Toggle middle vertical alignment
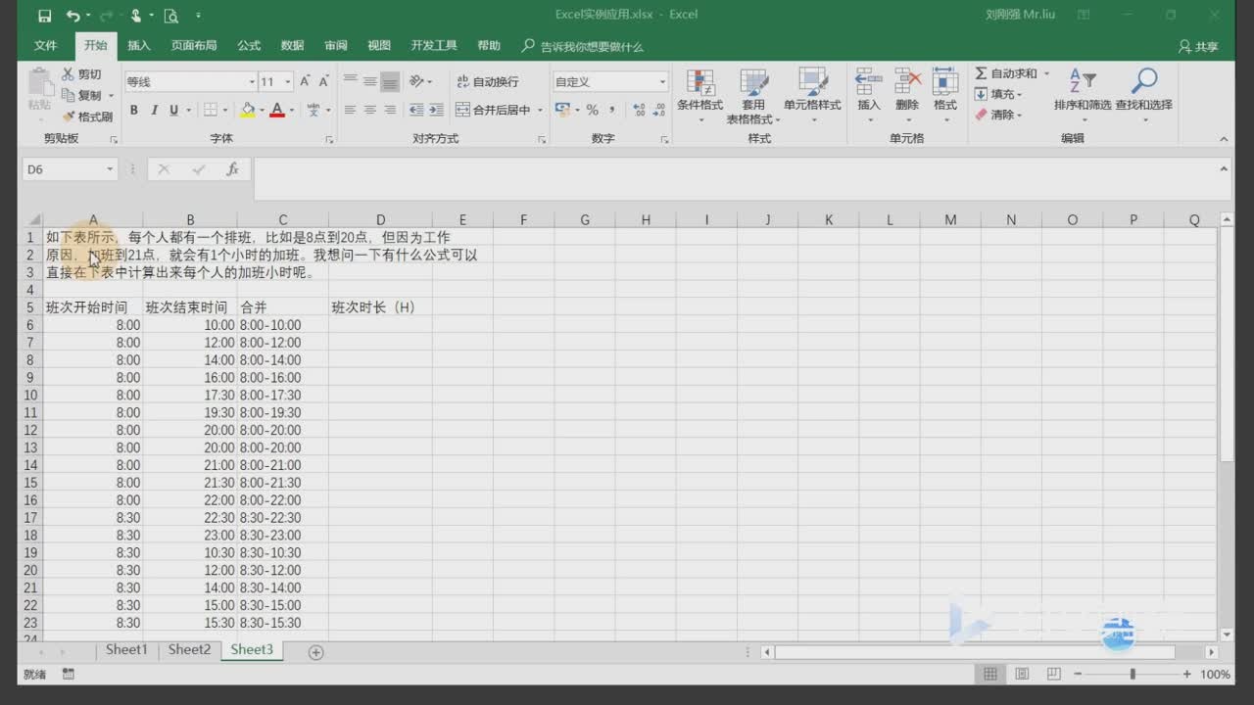The image size is (1254, 705). tap(370, 81)
